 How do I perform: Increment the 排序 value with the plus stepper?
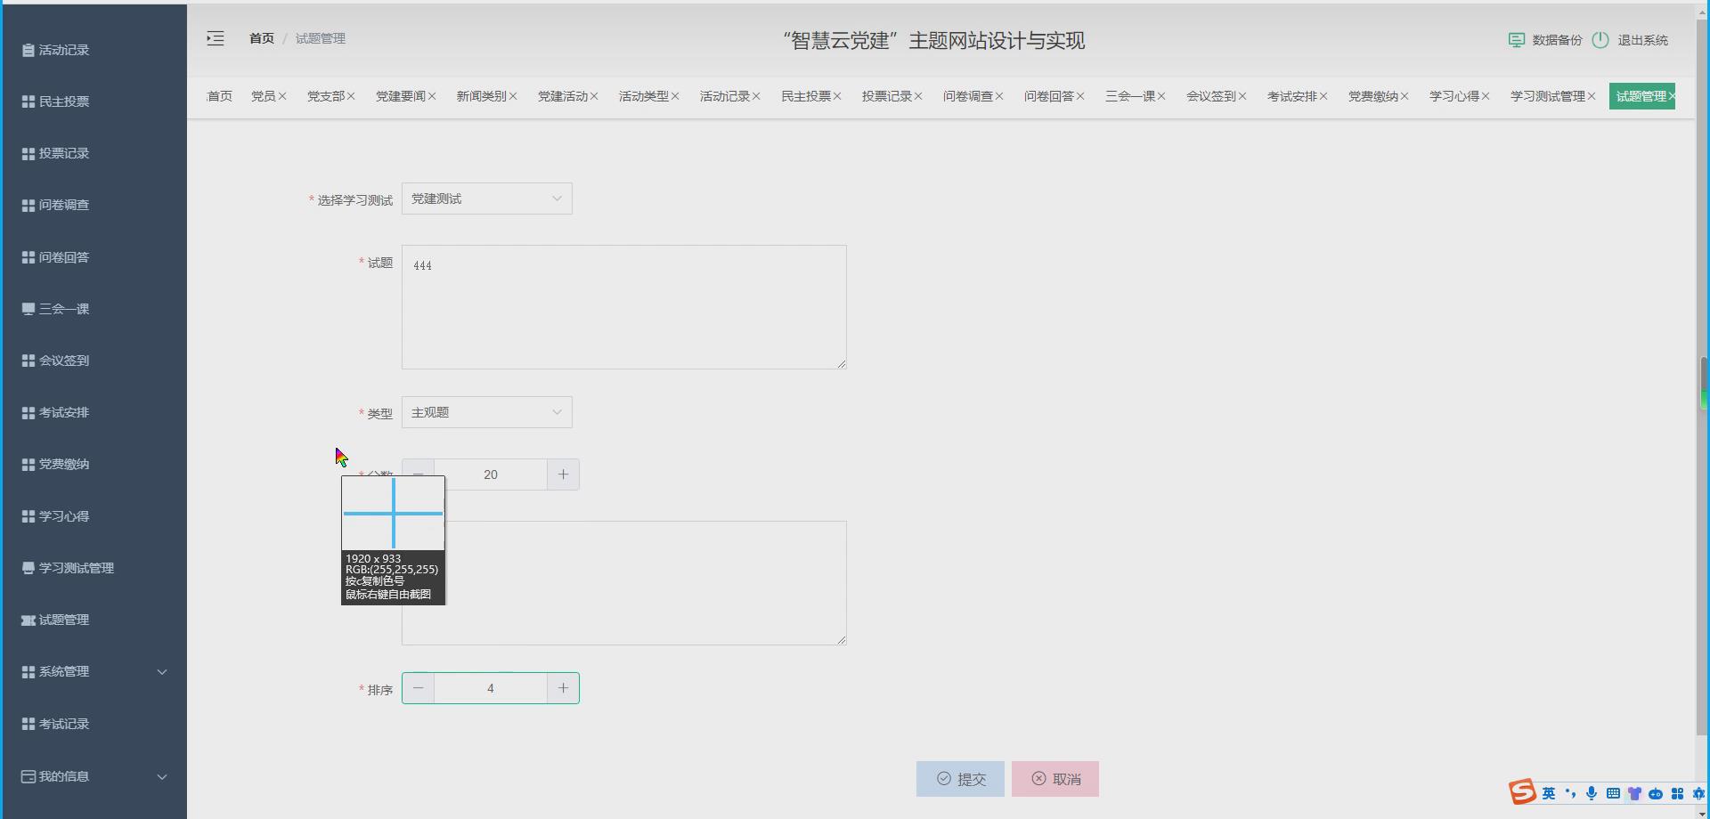pyautogui.click(x=562, y=687)
